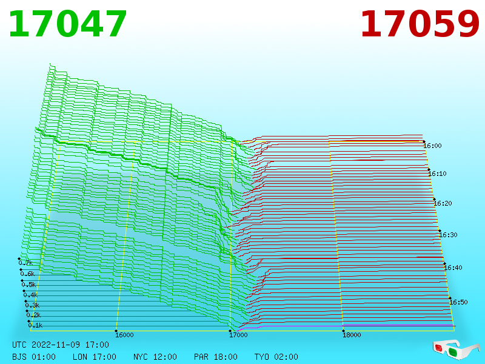Click the 16:00 time axis label
The height and width of the screenshot is (364, 485).
coord(432,146)
